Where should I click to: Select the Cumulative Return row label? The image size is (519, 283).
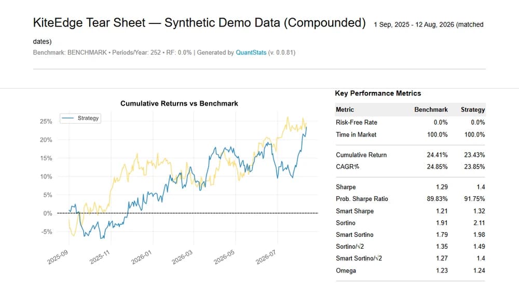coord(361,155)
